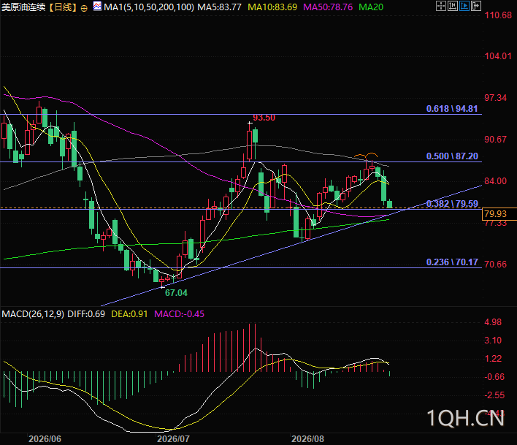
Task: Click the -2.55 MACD axis label
Action: (x=494, y=395)
